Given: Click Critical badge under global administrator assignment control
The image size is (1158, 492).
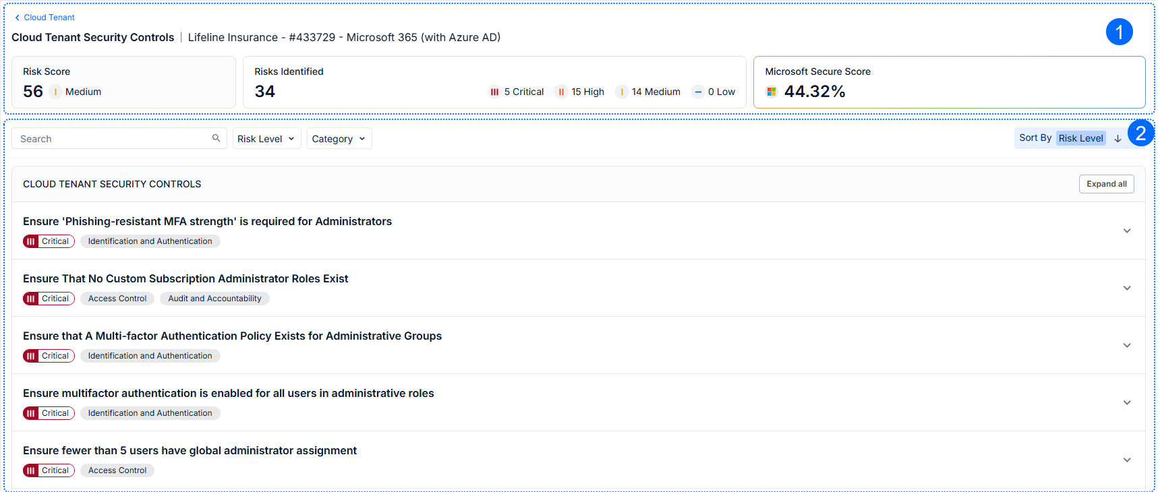Looking at the screenshot, I should 49,470.
